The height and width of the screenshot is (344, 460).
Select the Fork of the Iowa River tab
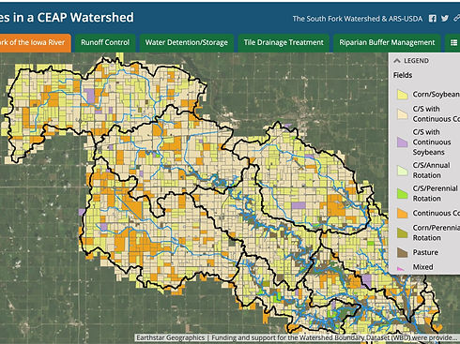click(x=36, y=42)
